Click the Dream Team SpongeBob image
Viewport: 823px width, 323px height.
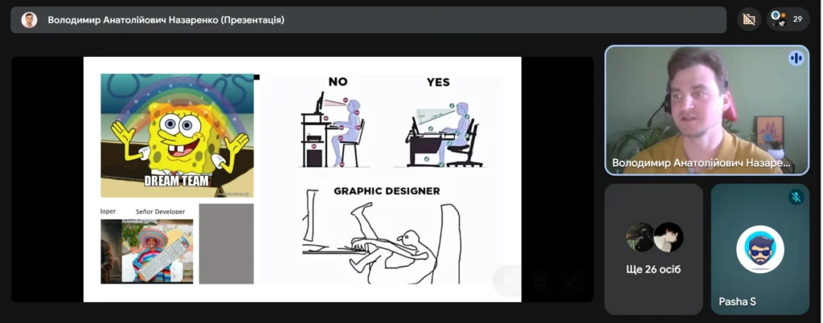177,135
